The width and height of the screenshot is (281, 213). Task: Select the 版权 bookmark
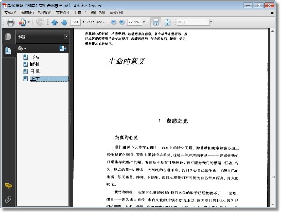coord(35,64)
